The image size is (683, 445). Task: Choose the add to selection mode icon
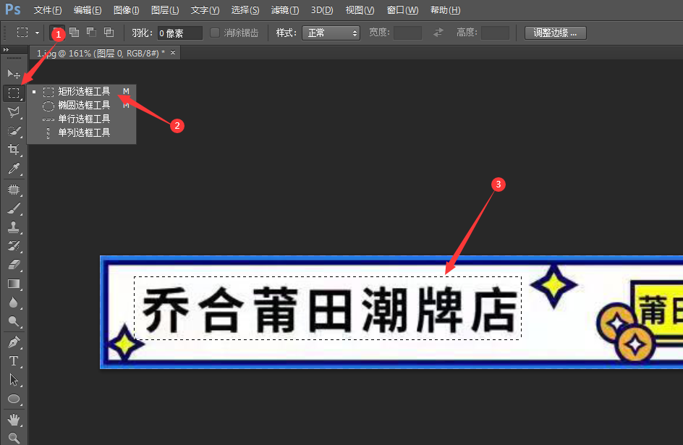coord(74,33)
